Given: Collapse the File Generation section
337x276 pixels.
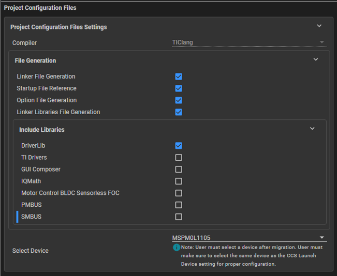Looking at the screenshot, I should pos(316,59).
